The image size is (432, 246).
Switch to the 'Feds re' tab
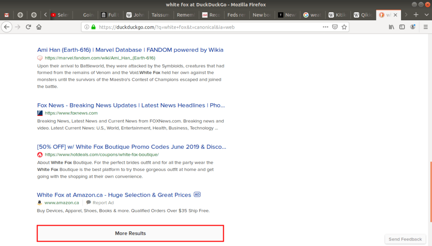pos(236,15)
